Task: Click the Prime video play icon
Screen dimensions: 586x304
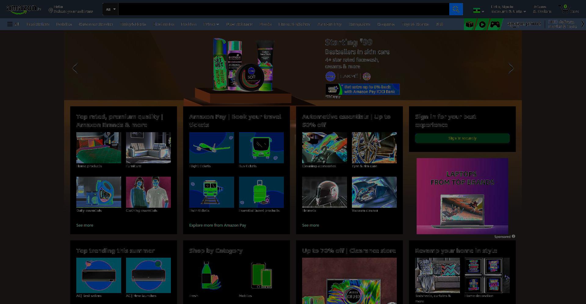Action: coord(482,24)
